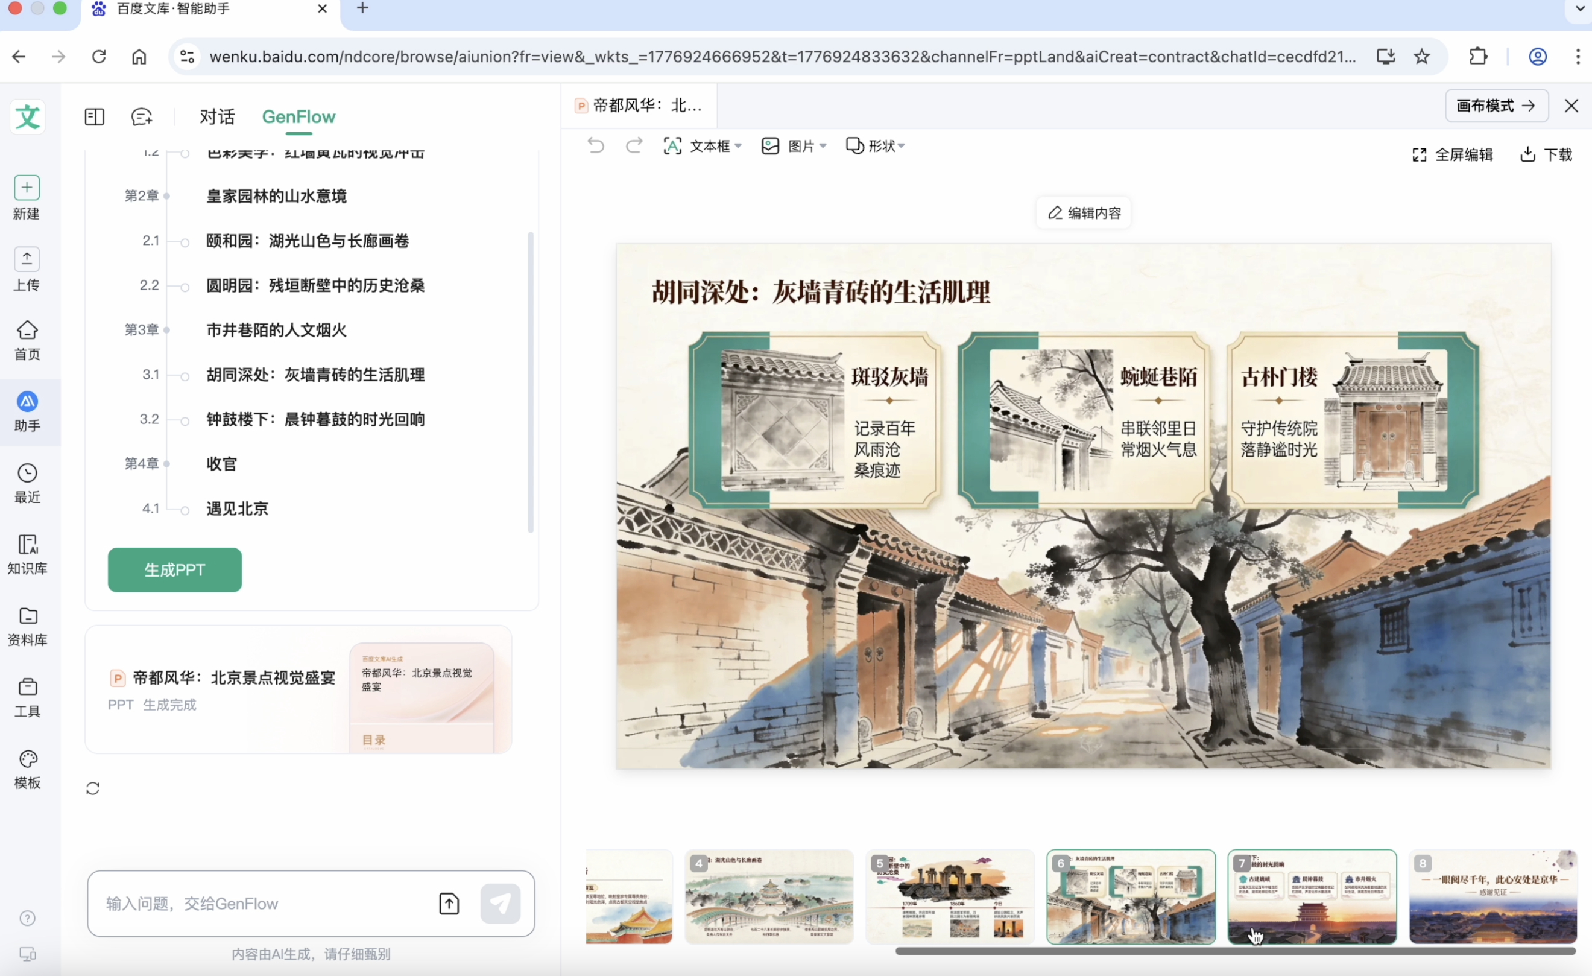Click the 编辑内容 edit button
This screenshot has width=1592, height=976.
click(x=1084, y=214)
